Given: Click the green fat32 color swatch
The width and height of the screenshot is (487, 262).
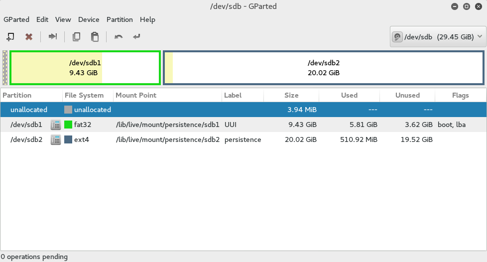Looking at the screenshot, I should tap(68, 125).
